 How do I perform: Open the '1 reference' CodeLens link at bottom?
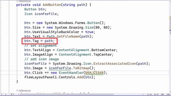(24, 91)
